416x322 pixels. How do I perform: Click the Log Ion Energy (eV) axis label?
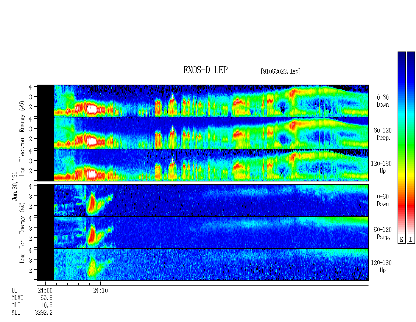click(x=22, y=233)
